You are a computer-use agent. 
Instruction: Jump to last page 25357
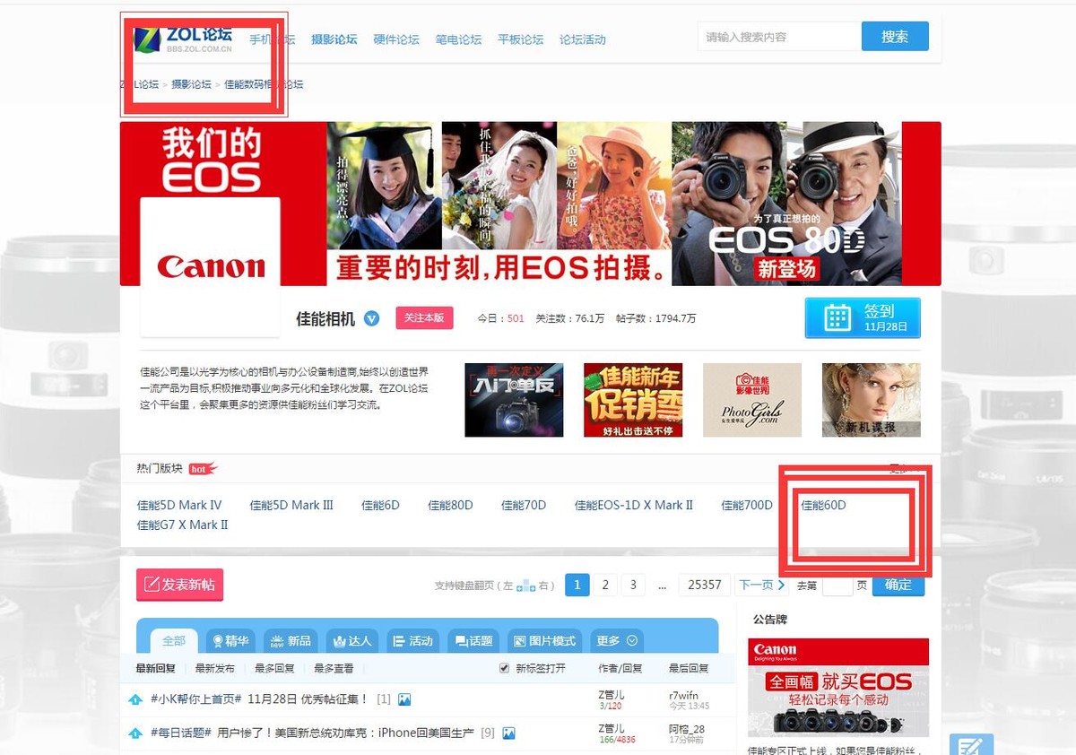(x=705, y=585)
